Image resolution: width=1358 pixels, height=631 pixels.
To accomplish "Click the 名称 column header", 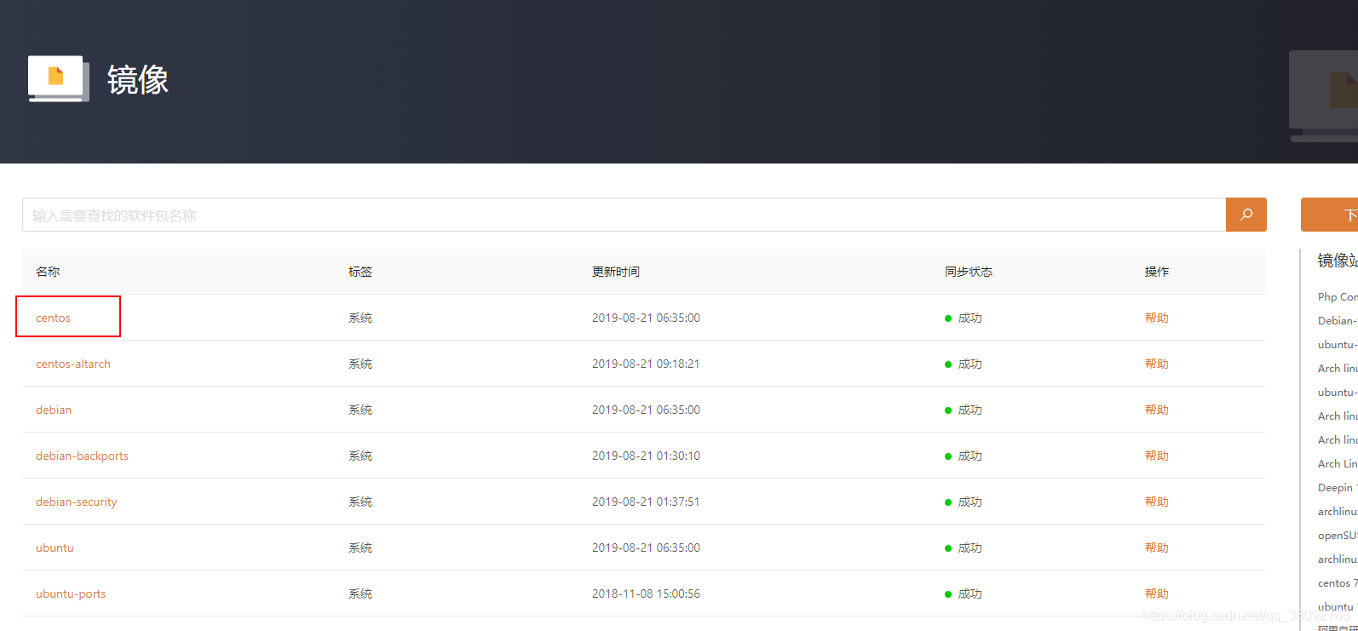I will pos(48,272).
